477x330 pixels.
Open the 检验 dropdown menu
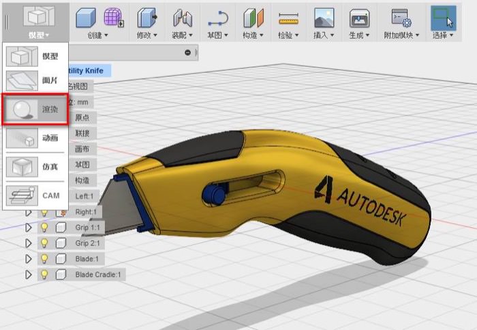(x=288, y=35)
